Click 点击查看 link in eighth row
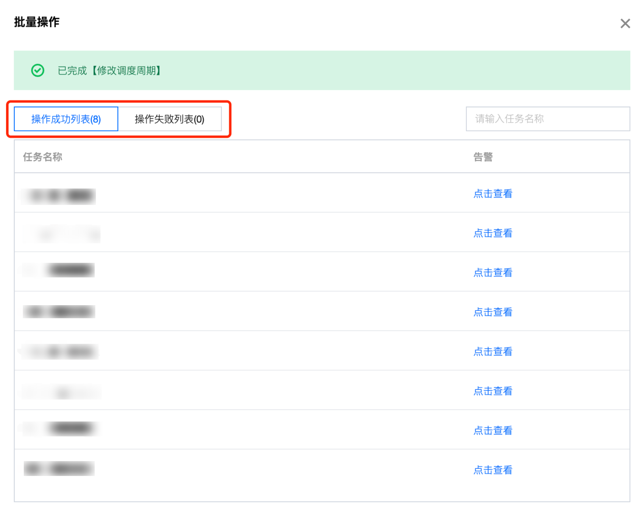This screenshot has height=511, width=642. [x=492, y=470]
